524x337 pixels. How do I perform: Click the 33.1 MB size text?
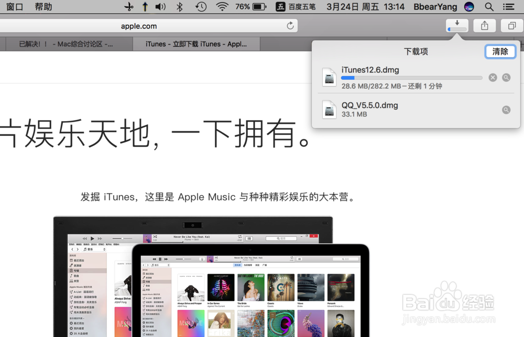(x=354, y=114)
